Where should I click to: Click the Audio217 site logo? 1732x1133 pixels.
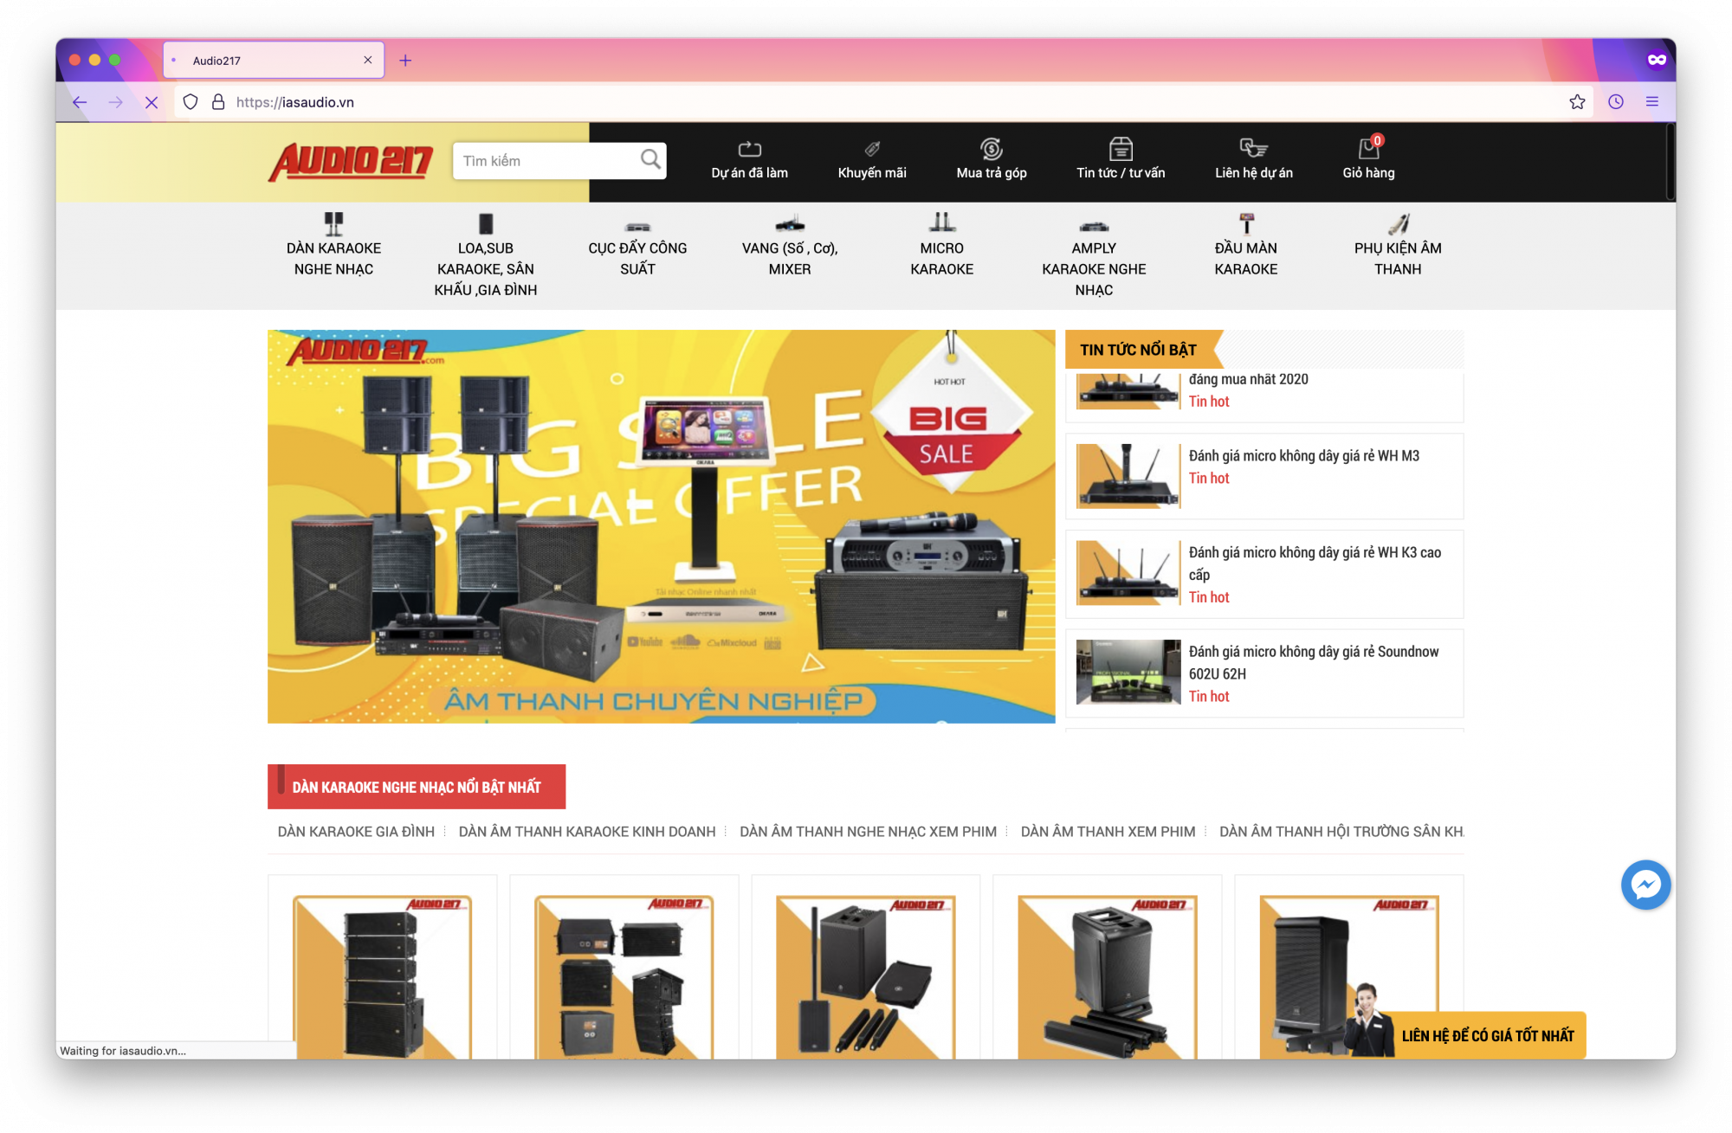[351, 162]
